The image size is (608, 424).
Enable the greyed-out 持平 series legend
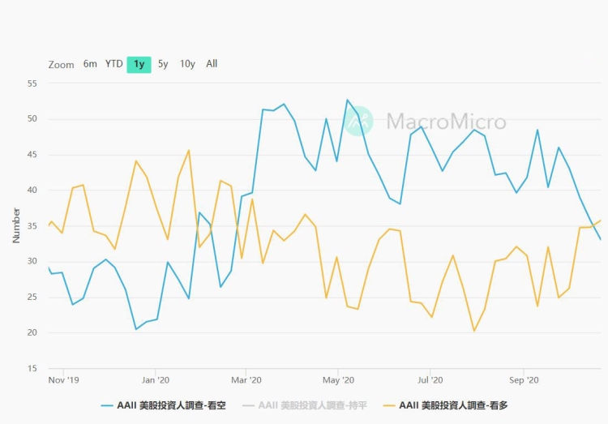[x=312, y=405]
